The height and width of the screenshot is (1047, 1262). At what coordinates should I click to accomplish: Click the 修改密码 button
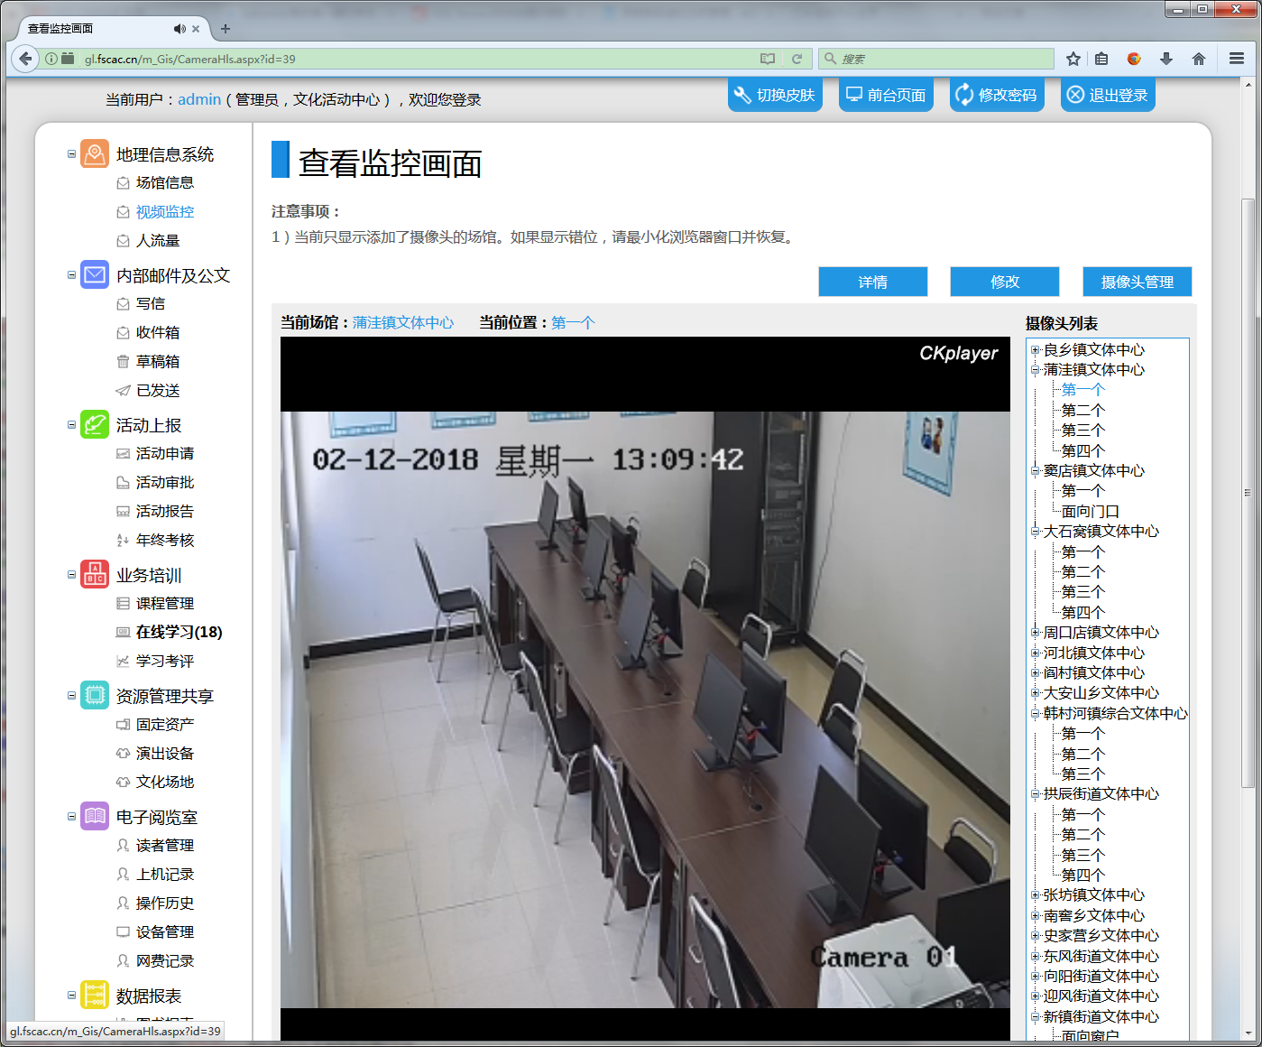coord(997,95)
